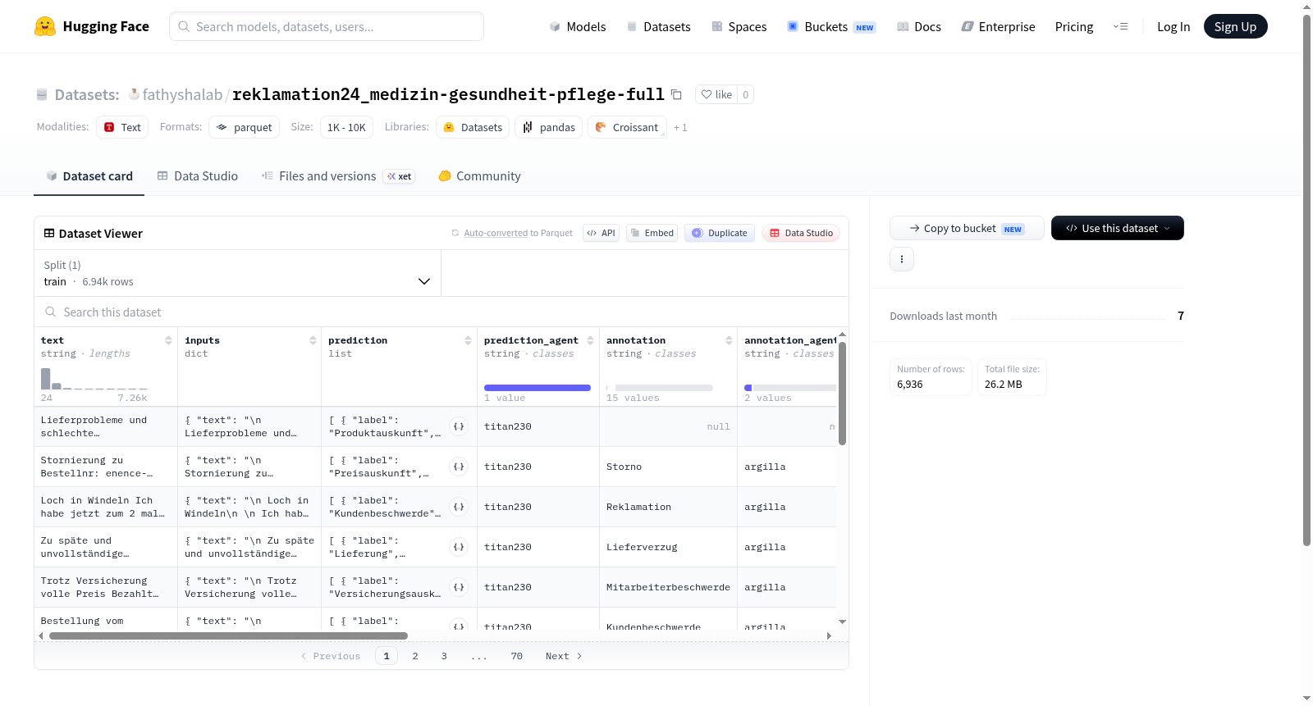
Task: Expand JSON braces icon in Lieferprobleme row
Action: [x=459, y=426]
